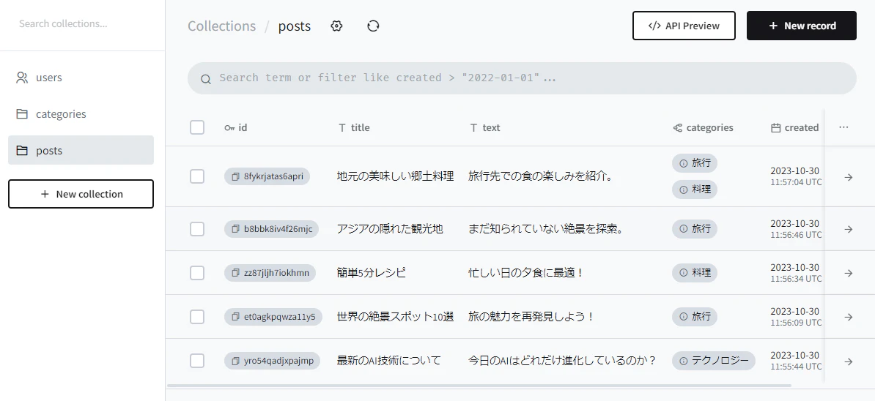The height and width of the screenshot is (401, 875).
Task: Click text cell まだ知られていない絶景を探索。
Action: [x=546, y=229]
